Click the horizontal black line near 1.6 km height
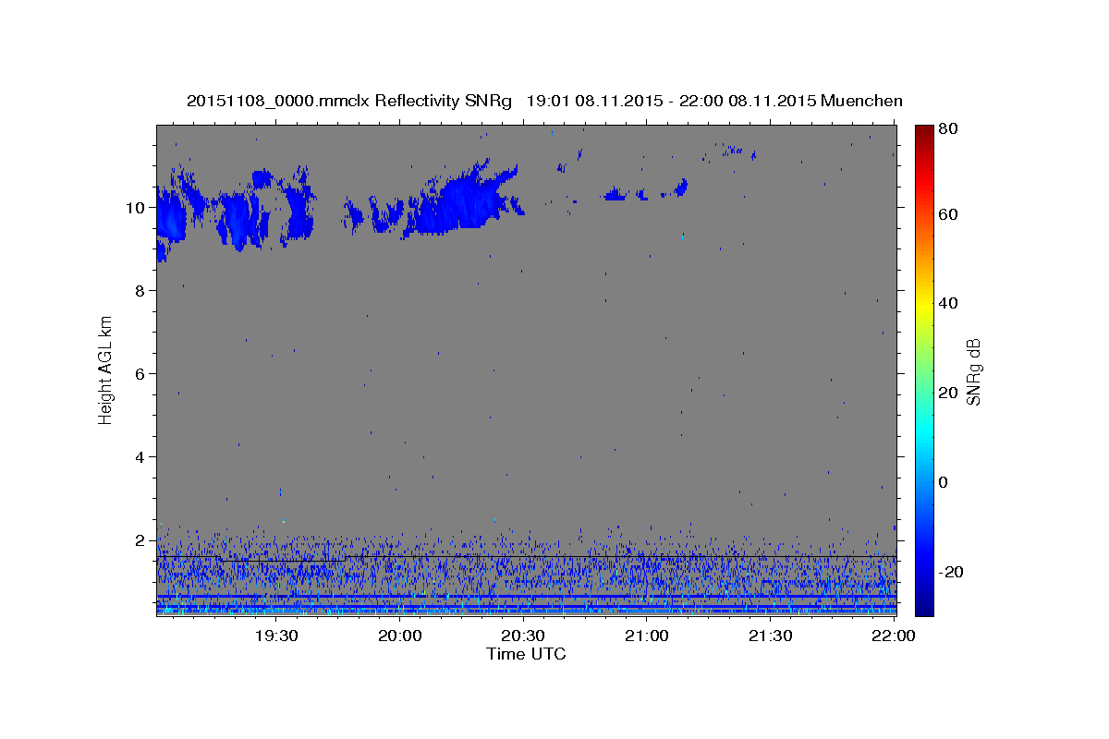The image size is (1109, 739). pyautogui.click(x=527, y=556)
